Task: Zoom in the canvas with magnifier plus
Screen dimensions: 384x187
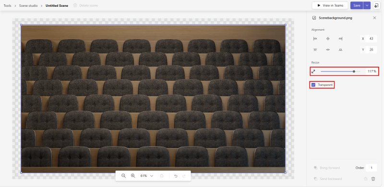Action: [x=133, y=176]
